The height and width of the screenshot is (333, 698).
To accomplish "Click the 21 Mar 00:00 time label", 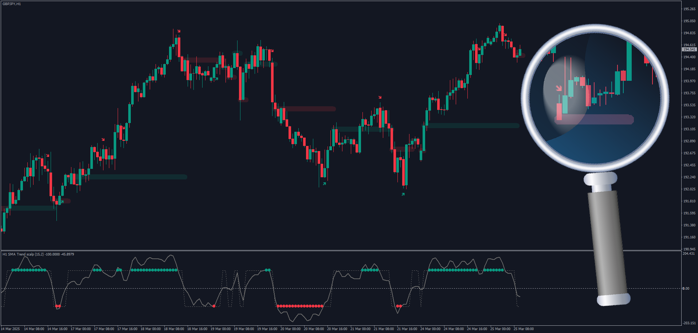I will click(361, 329).
